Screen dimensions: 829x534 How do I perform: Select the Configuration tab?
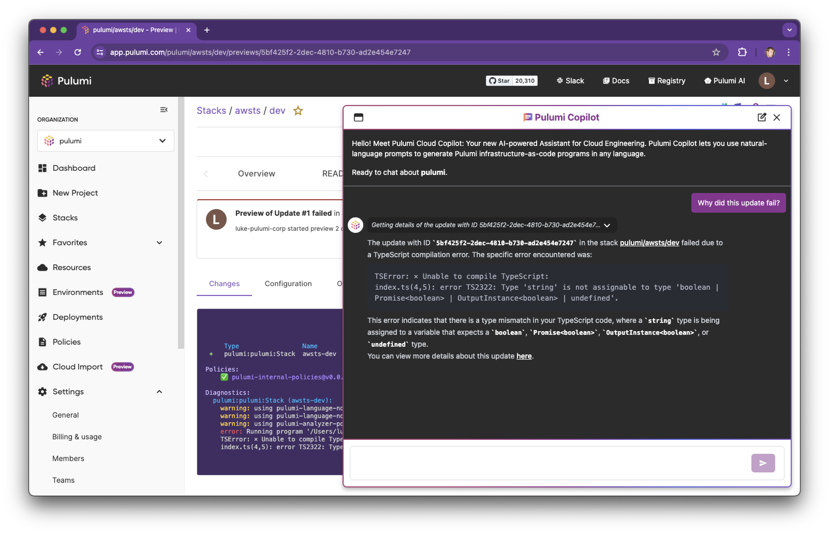[288, 284]
